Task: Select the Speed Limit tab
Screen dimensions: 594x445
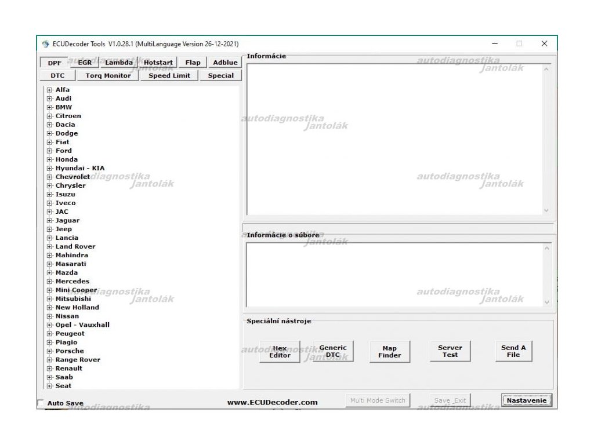Action: click(x=169, y=75)
